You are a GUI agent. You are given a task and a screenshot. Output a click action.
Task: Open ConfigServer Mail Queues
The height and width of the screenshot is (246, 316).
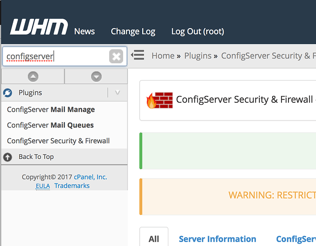click(50, 125)
